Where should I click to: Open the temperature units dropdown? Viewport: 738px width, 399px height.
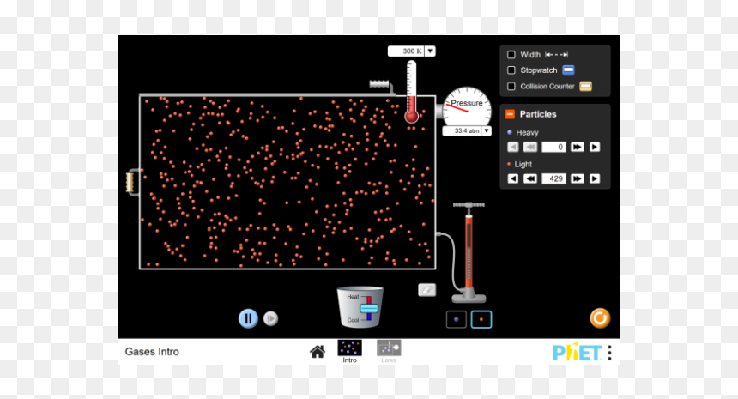[430, 51]
